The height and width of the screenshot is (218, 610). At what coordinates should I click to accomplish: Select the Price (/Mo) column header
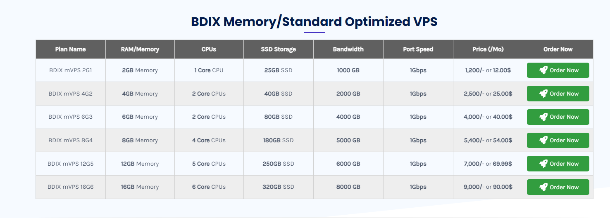(488, 49)
